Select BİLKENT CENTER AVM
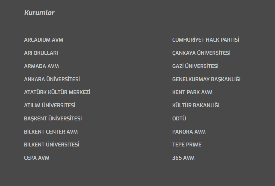Screen dimensions: 275x186 [51, 132]
